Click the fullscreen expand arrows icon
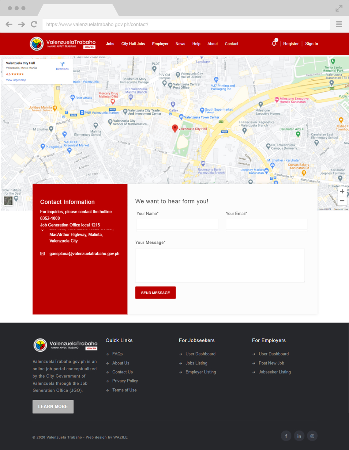Viewport: 349px width, 450px height. [x=339, y=8]
